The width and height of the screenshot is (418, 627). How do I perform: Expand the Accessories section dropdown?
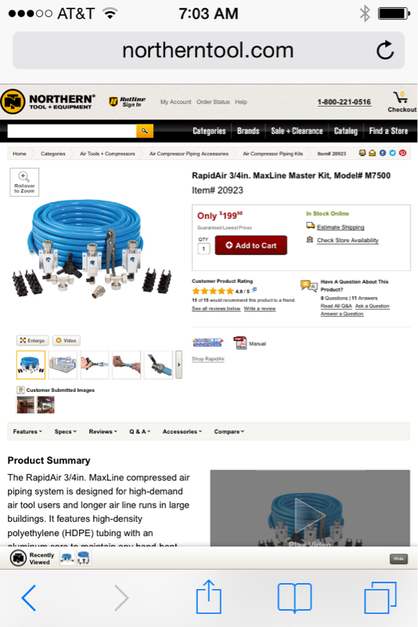pos(182,432)
